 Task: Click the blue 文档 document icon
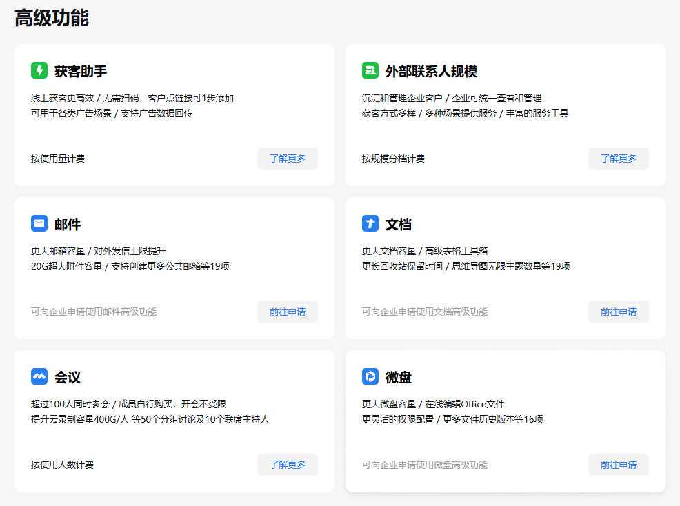coord(370,223)
